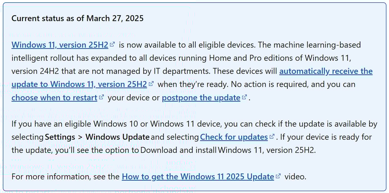This screenshot has height=193, width=389.
Task: Open the "choose when to restart" link
Action: pyautogui.click(x=54, y=98)
